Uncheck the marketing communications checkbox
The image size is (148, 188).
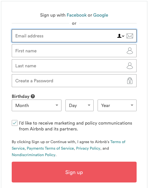point(15,123)
